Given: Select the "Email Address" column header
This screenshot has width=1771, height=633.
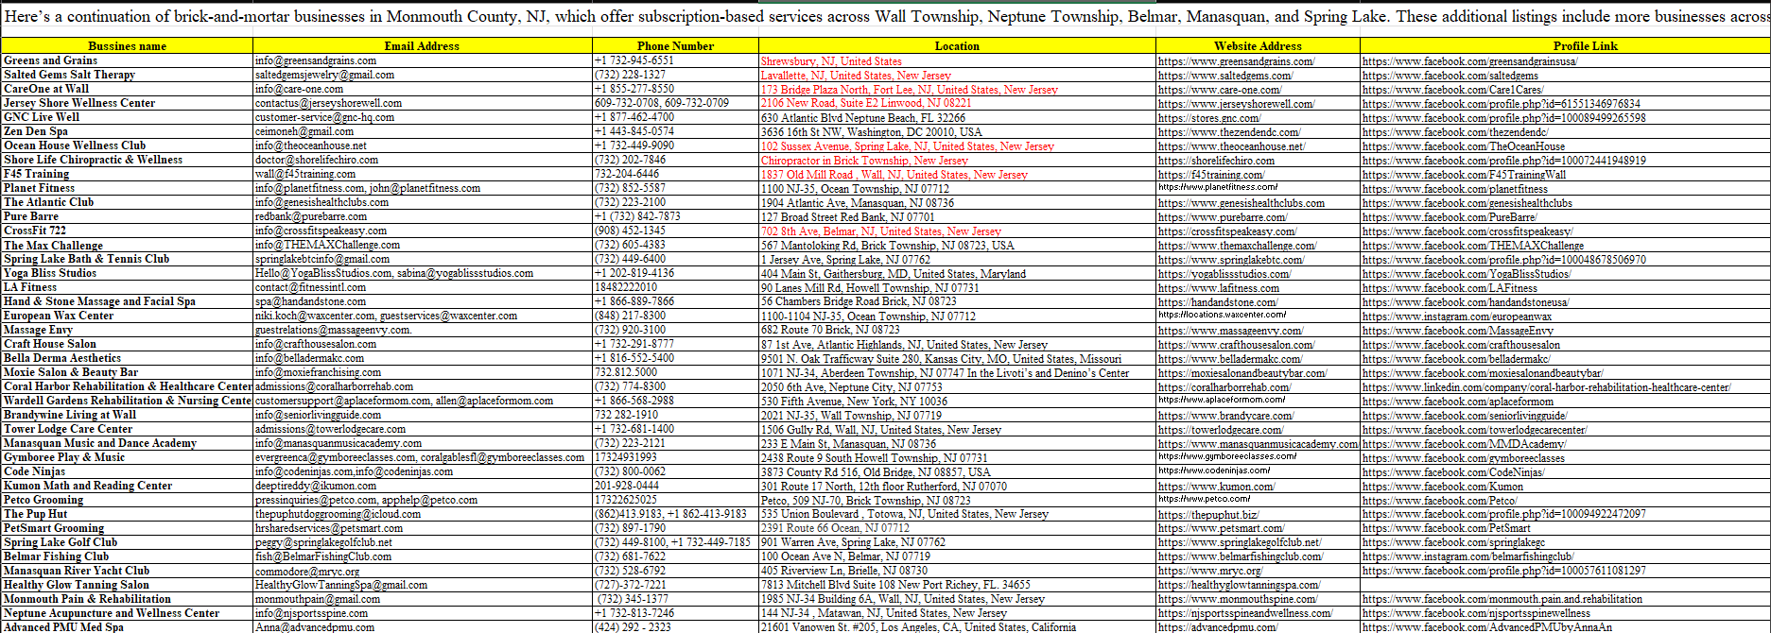Looking at the screenshot, I should pos(422,45).
